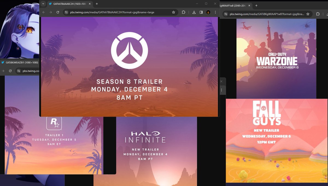Image resolution: width=328 pixels, height=186 pixels.
Task: Close the GAThhTBbIAA6C2H tab
Action: coord(89,4)
